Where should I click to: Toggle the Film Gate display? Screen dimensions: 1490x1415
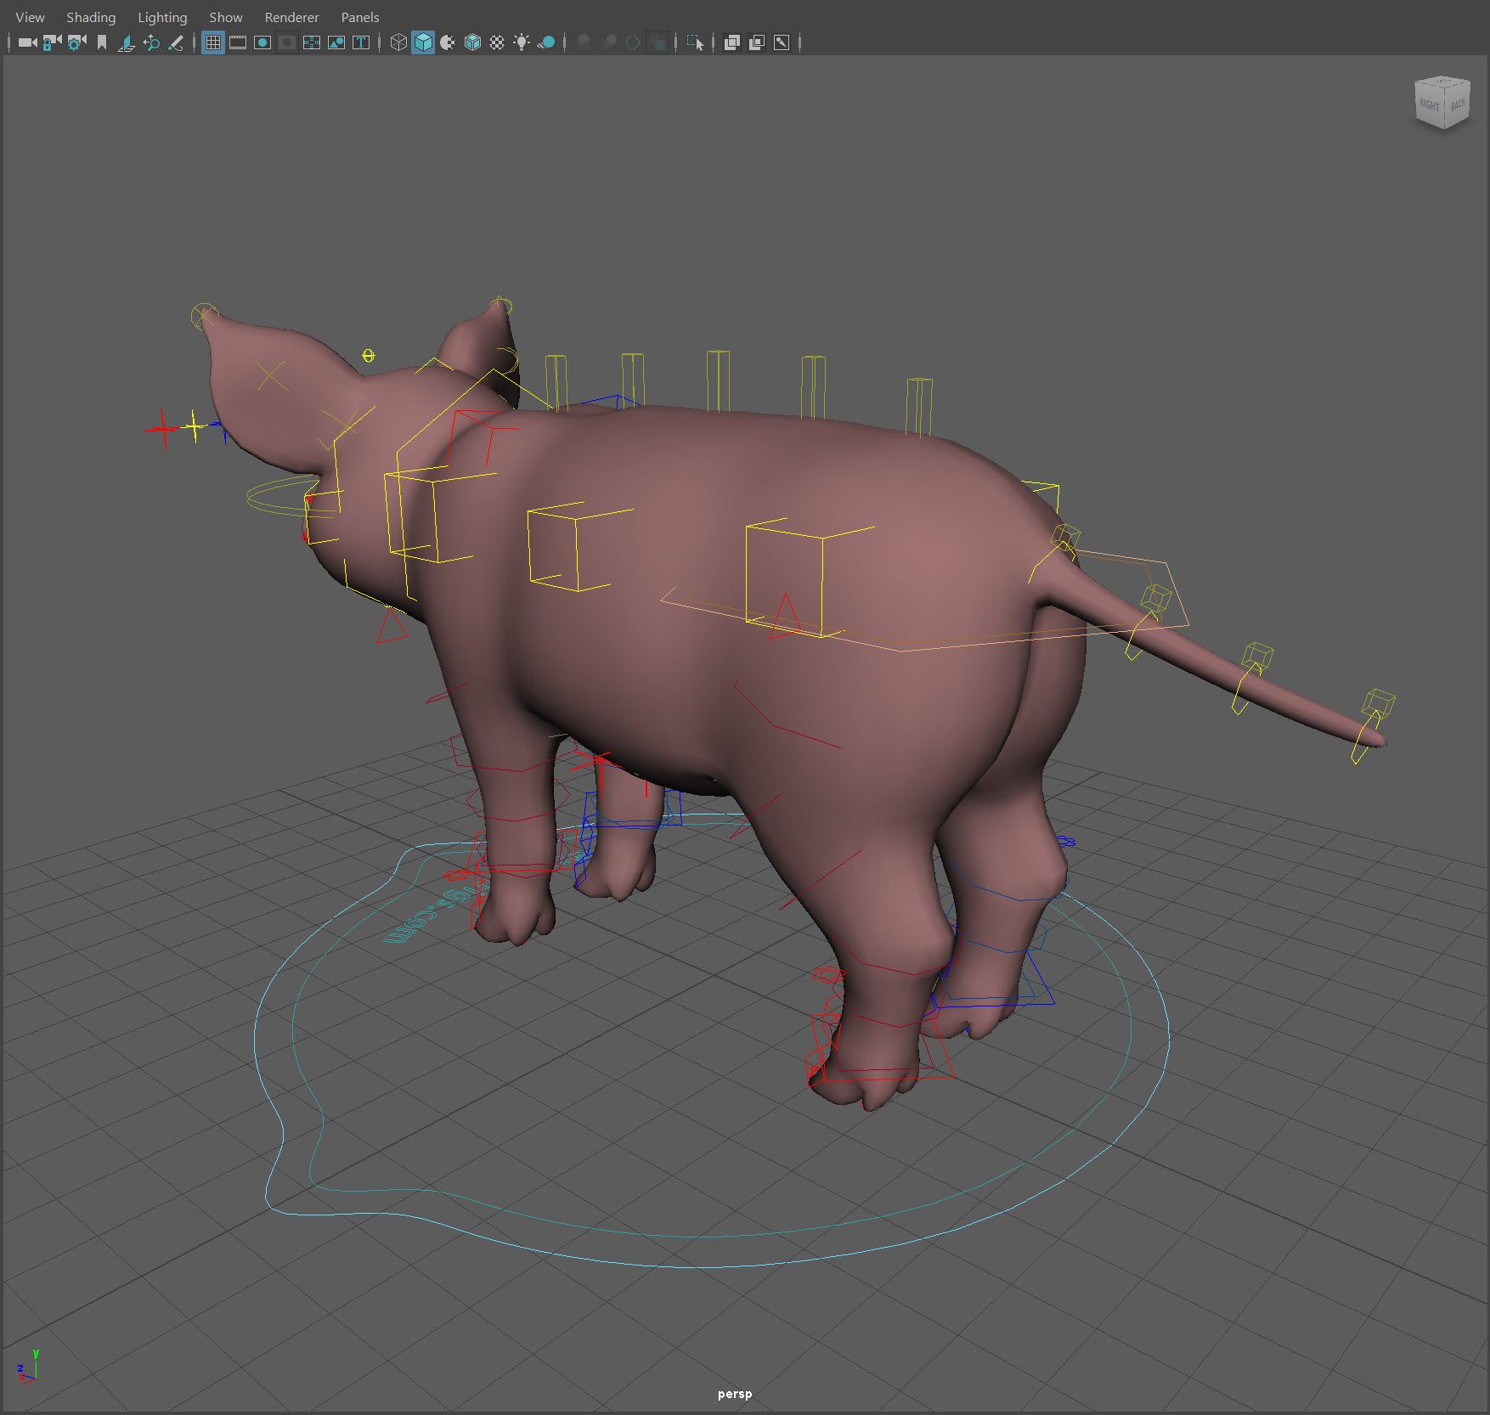[x=238, y=42]
